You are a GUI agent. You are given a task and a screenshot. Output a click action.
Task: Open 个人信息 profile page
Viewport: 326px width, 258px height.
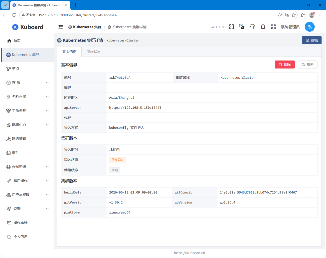tap(28, 237)
